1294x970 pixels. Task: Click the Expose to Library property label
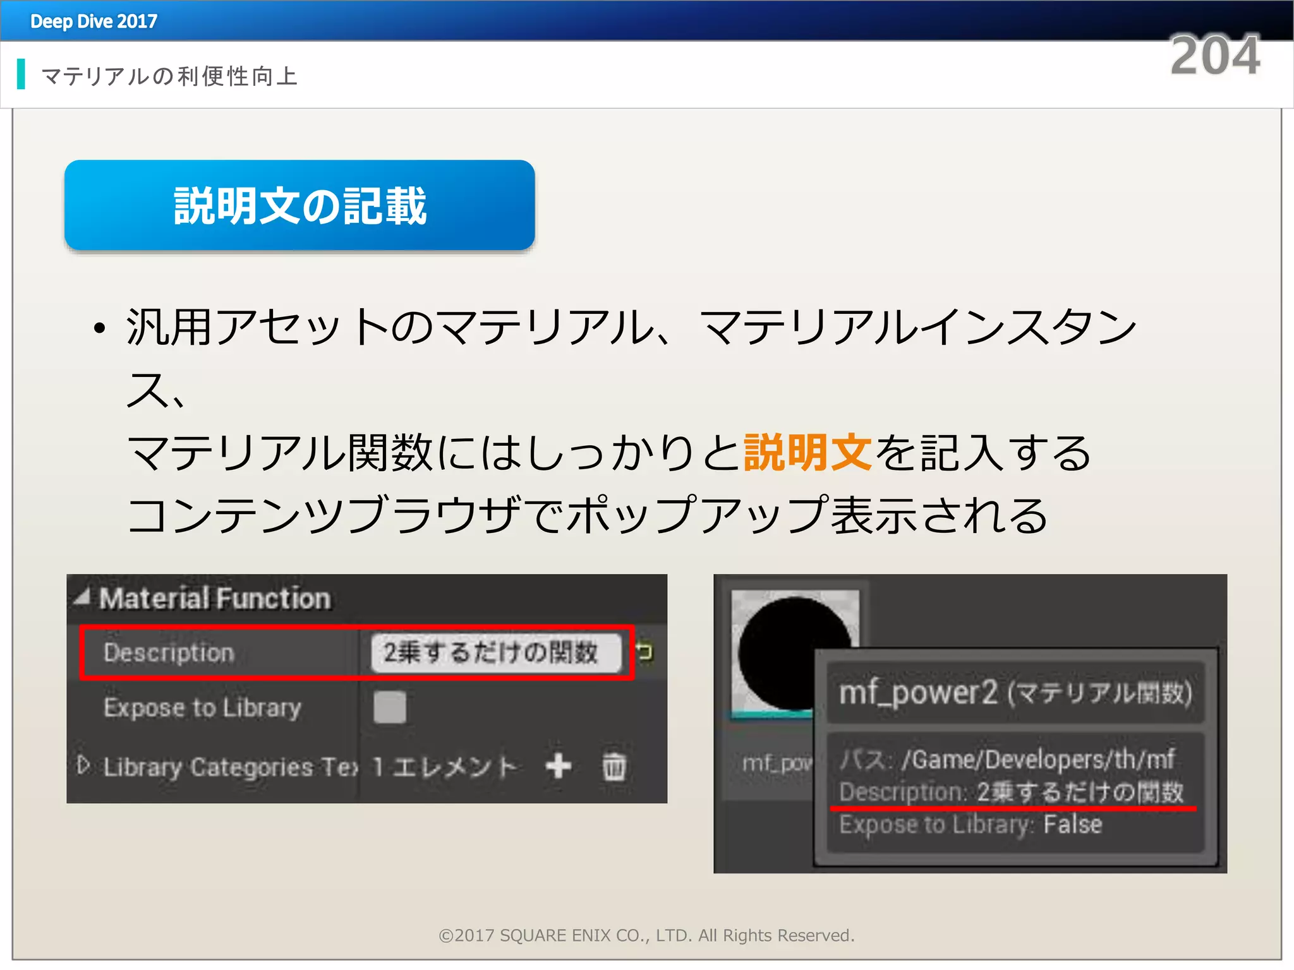pos(202,708)
